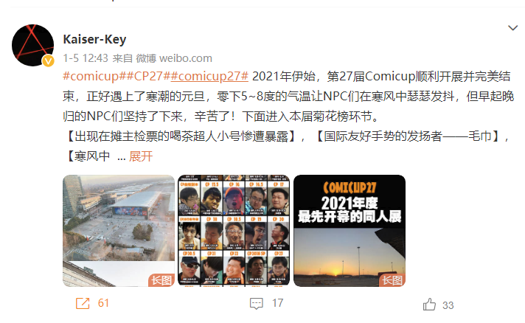
Task: Open the #comicup27# hashtag link
Action: click(209, 76)
